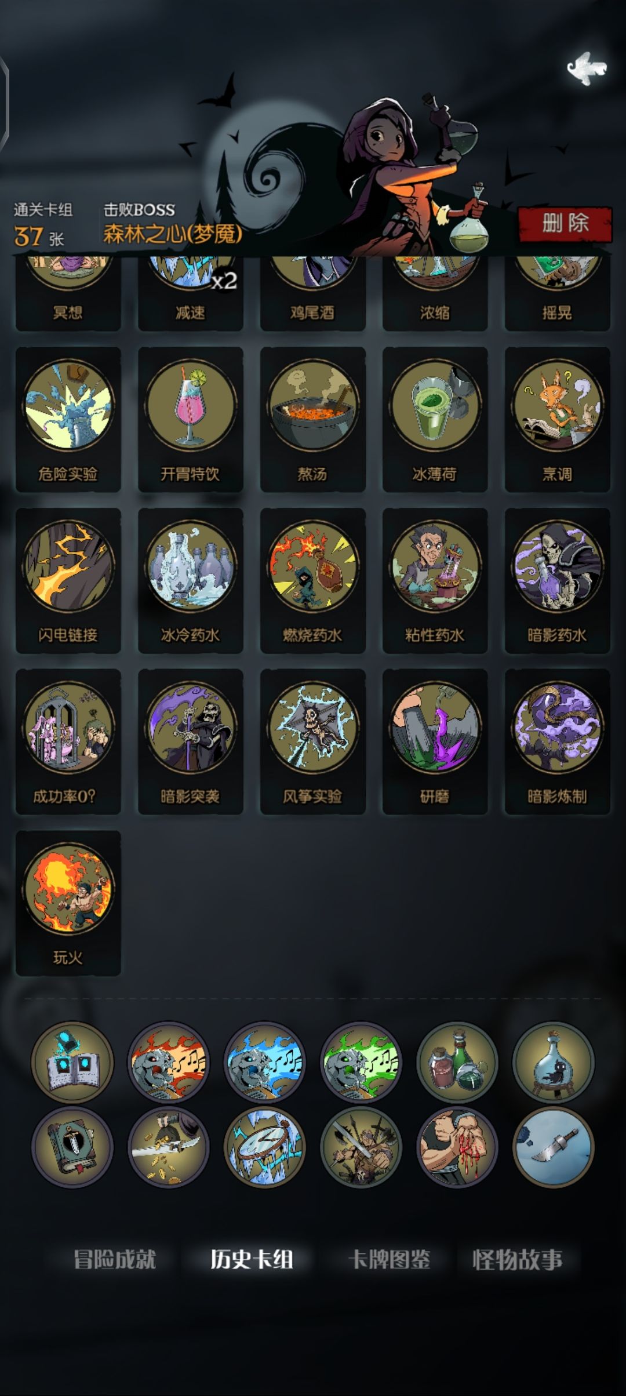
Task: Open the 危险实验 card
Action: (x=68, y=420)
